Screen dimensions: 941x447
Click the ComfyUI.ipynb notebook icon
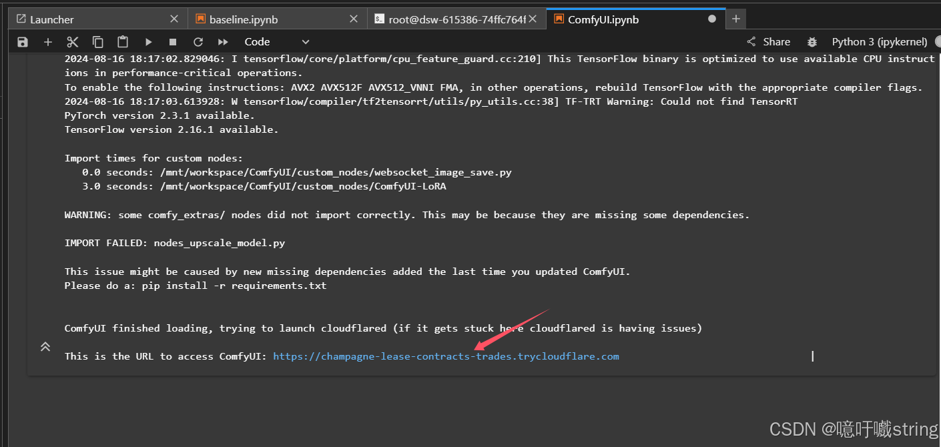pos(558,19)
